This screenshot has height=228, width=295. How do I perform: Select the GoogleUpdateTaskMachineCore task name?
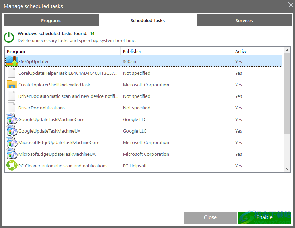(x=51, y=119)
